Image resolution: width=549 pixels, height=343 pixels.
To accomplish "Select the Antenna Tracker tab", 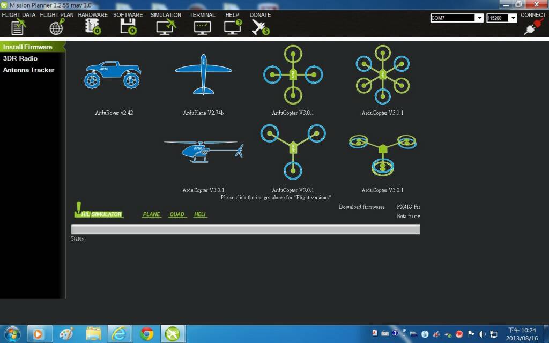I will pyautogui.click(x=29, y=70).
